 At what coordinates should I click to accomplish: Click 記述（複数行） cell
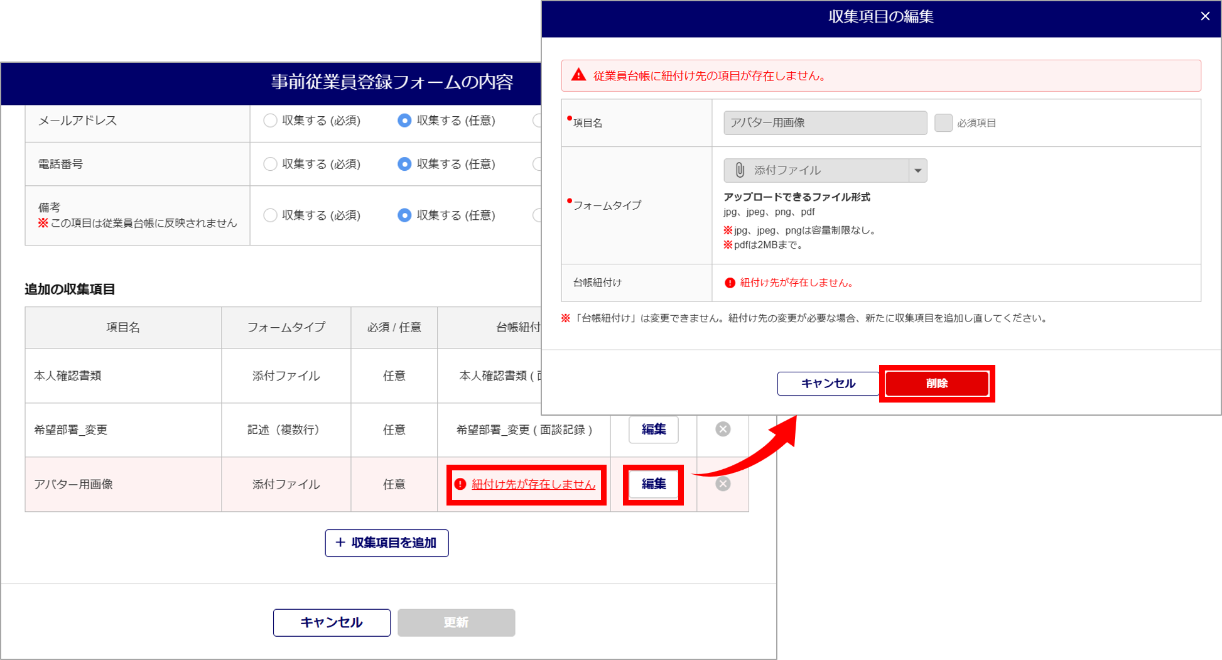(x=286, y=430)
